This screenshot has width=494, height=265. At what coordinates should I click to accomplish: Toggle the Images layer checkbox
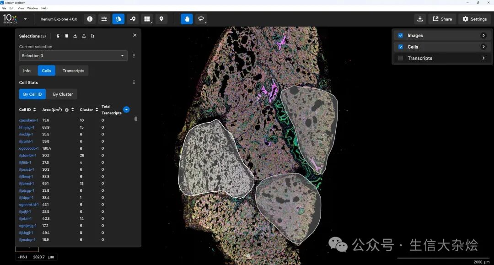pos(400,36)
